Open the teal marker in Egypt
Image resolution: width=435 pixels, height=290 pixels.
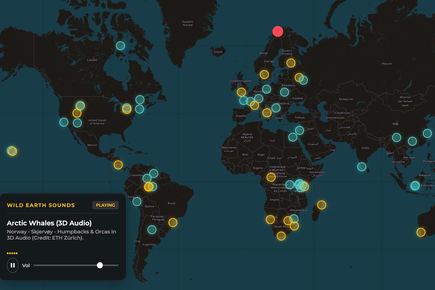(x=293, y=137)
